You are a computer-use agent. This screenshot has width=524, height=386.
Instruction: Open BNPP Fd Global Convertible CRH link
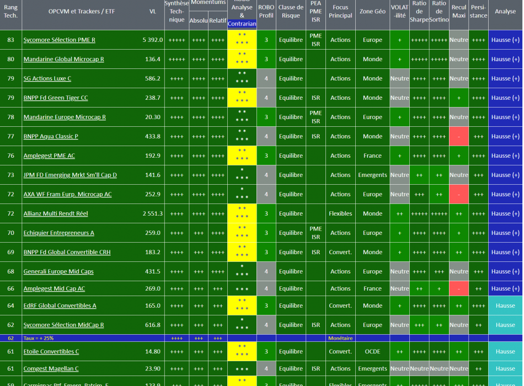(x=67, y=253)
